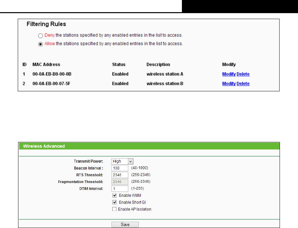
Task: Click the Fragmentation Threshold field
Action: [x=120, y=182]
